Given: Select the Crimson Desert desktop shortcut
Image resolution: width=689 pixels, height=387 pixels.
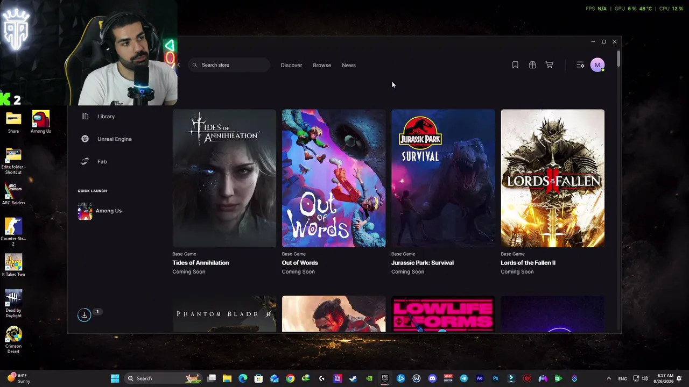Looking at the screenshot, I should tap(13, 340).
